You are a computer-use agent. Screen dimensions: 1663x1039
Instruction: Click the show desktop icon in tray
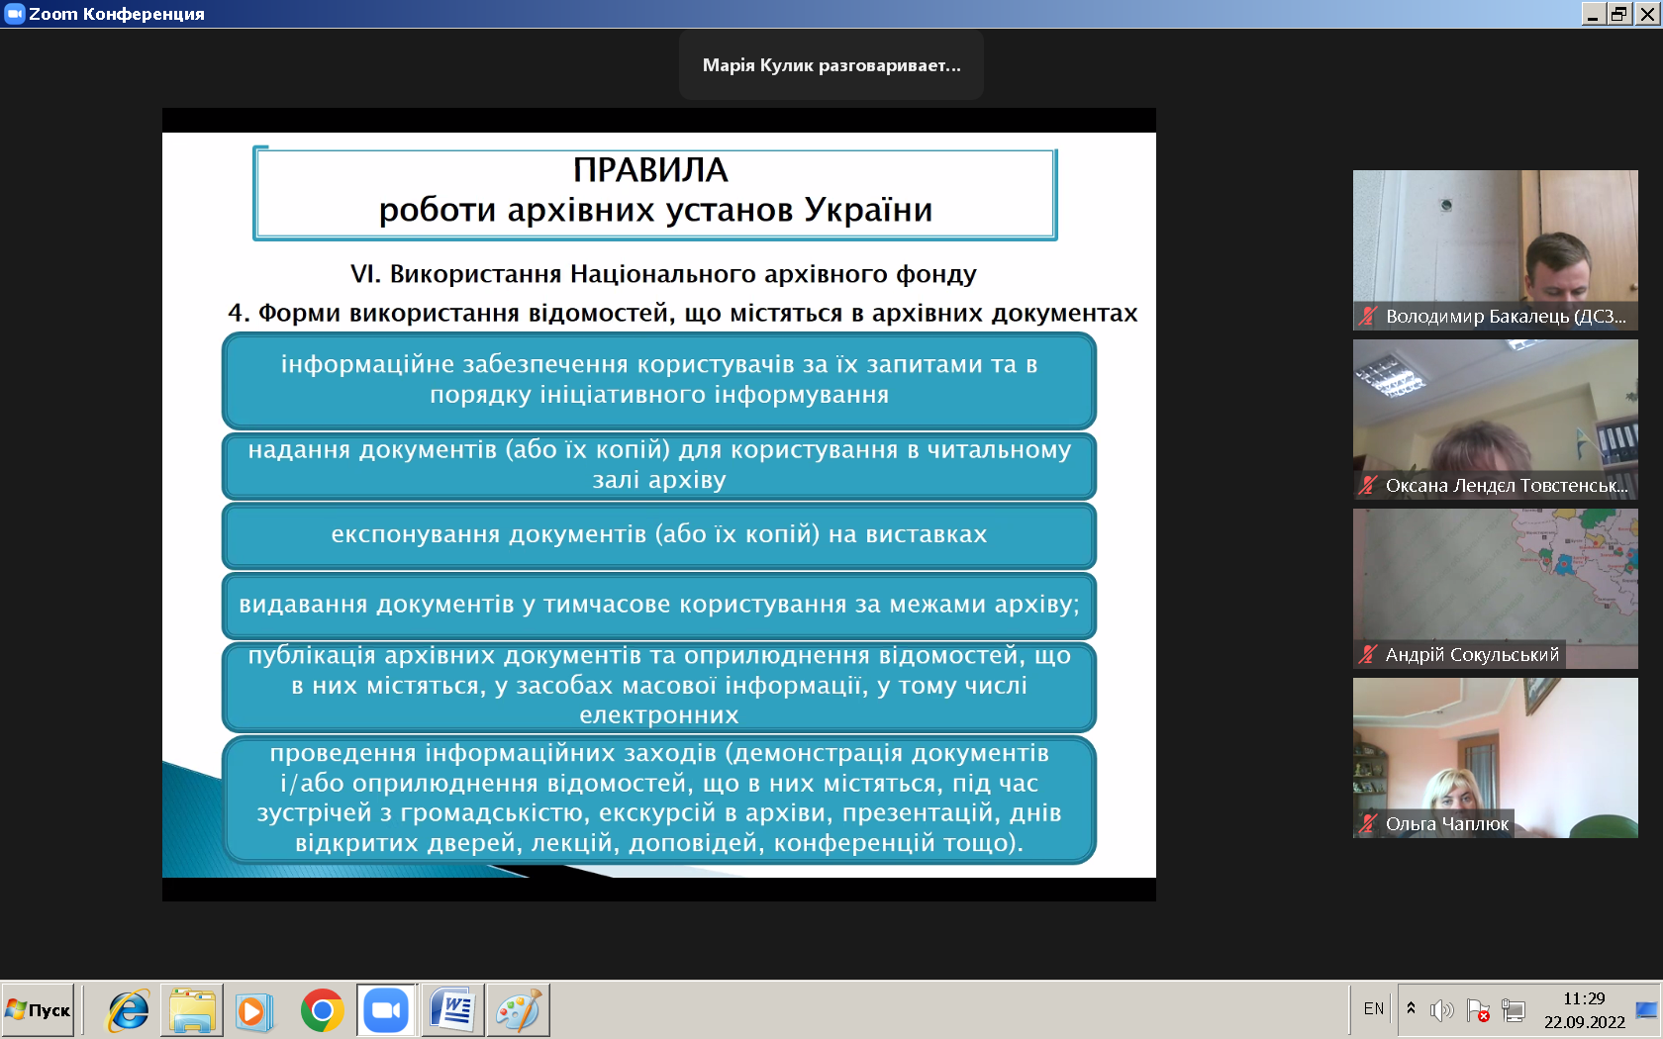point(1647,1010)
